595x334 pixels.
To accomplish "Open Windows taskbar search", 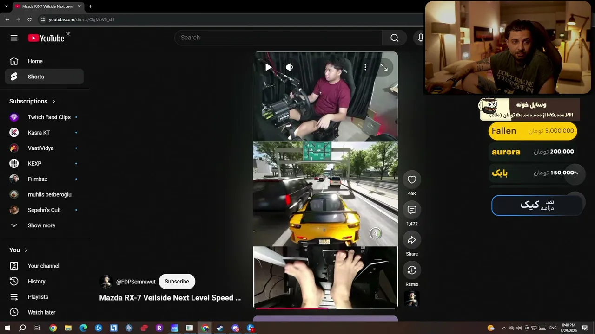I will pyautogui.click(x=22, y=328).
